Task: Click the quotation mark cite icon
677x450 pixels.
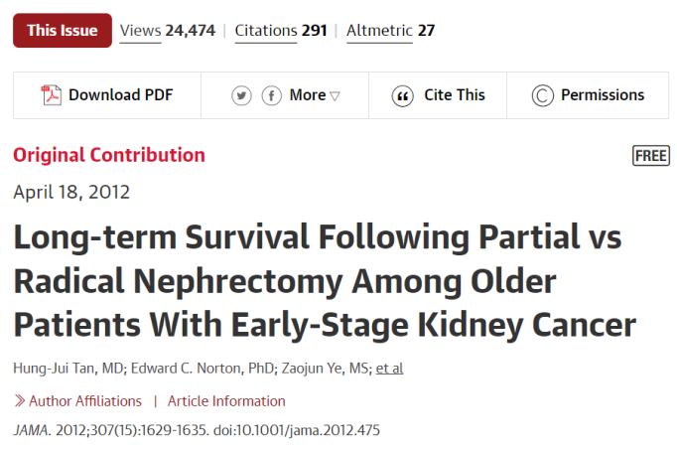Action: click(x=402, y=96)
